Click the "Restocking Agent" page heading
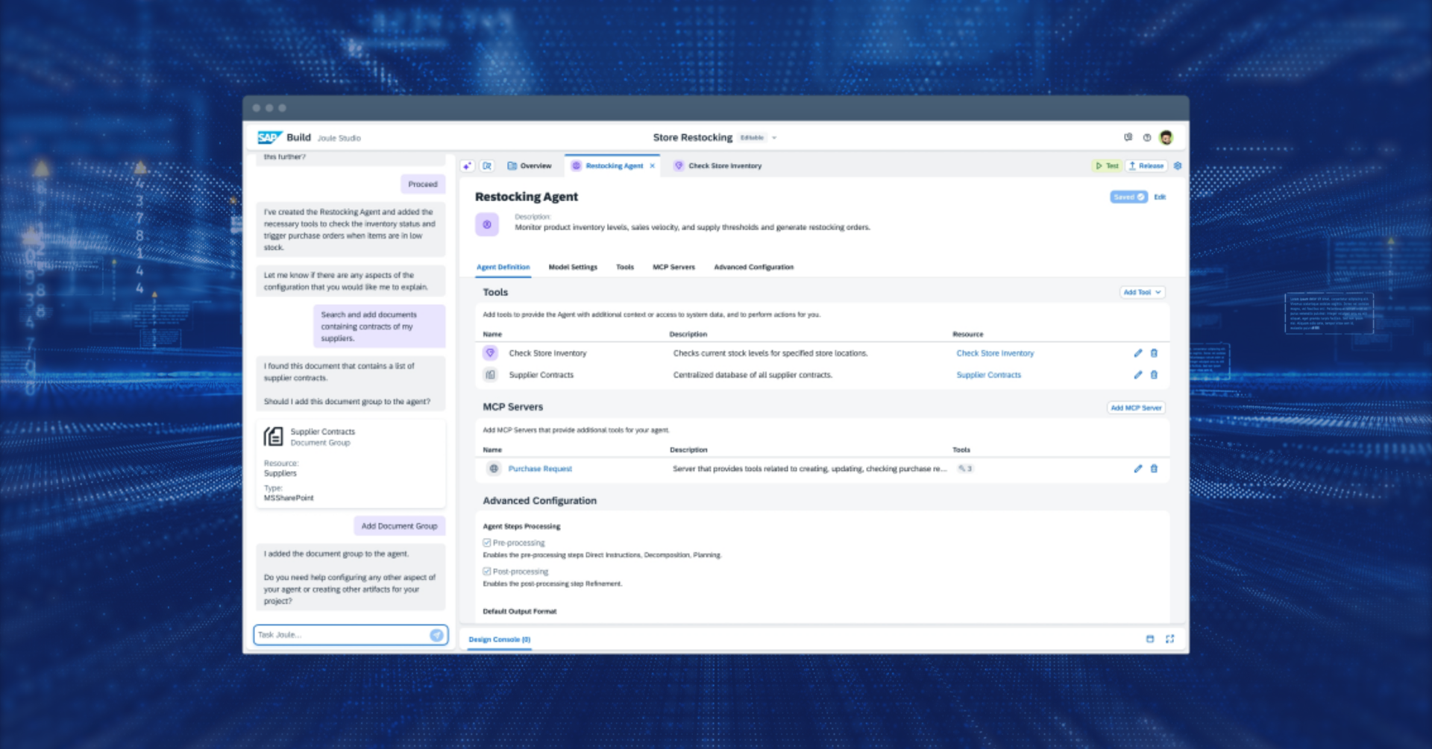Screen dimensions: 1432x749 (x=526, y=197)
